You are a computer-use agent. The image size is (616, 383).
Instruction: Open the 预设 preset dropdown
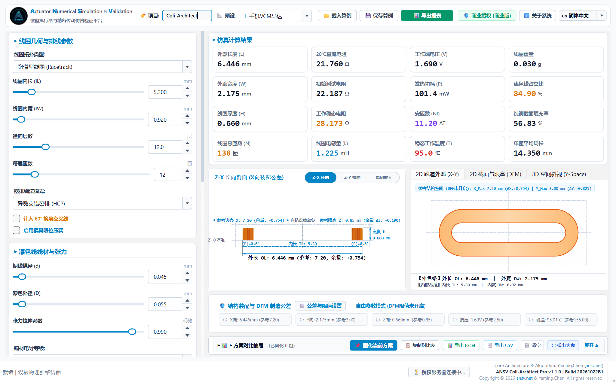pyautogui.click(x=307, y=16)
